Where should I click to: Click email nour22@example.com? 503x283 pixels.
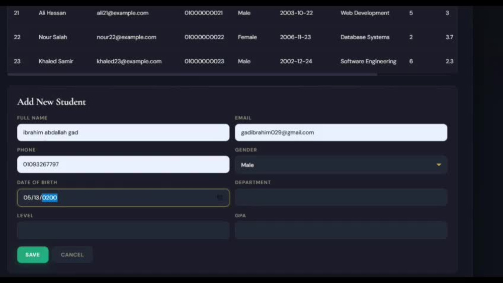[x=126, y=37]
